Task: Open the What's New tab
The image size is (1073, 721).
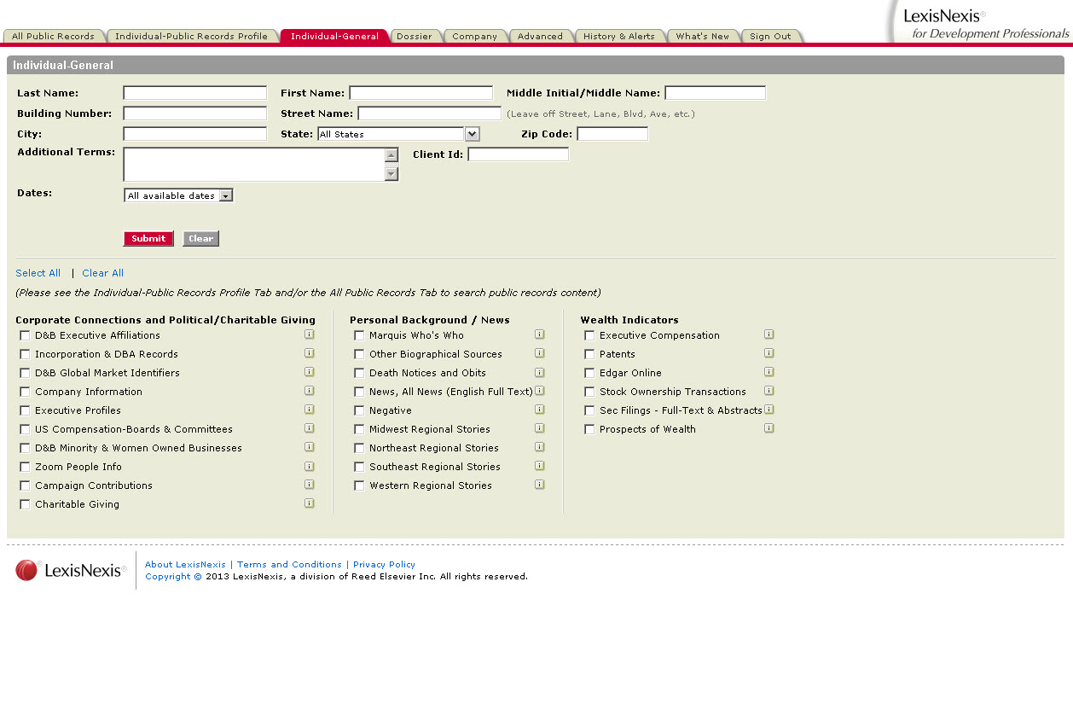Action: click(x=702, y=36)
